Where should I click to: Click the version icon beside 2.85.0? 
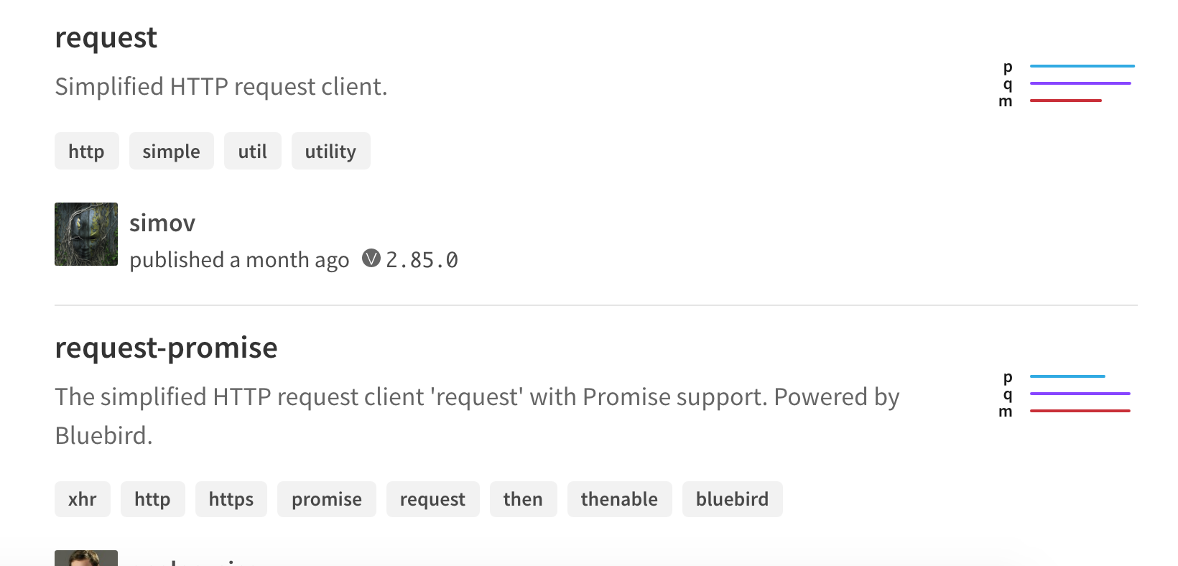371,258
